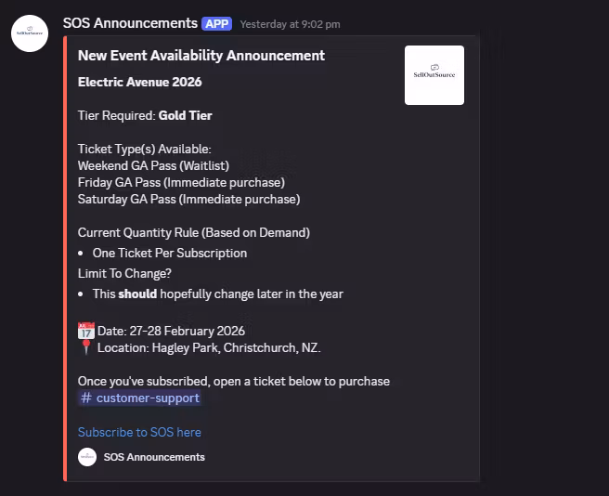Click the New Event Availability Announcement title

click(201, 56)
